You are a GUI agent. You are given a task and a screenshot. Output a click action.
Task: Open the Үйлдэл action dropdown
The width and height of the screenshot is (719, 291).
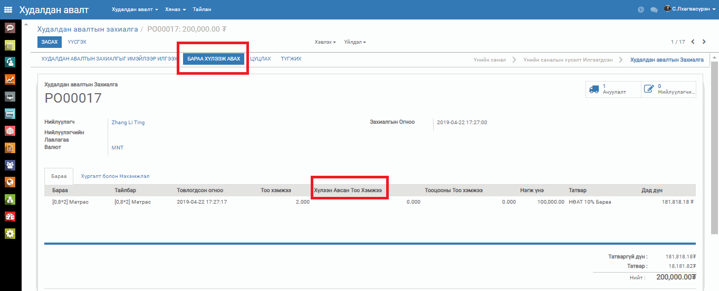(354, 42)
